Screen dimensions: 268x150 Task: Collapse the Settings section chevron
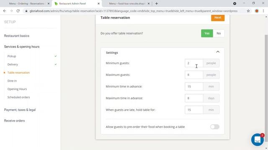pos(218,52)
